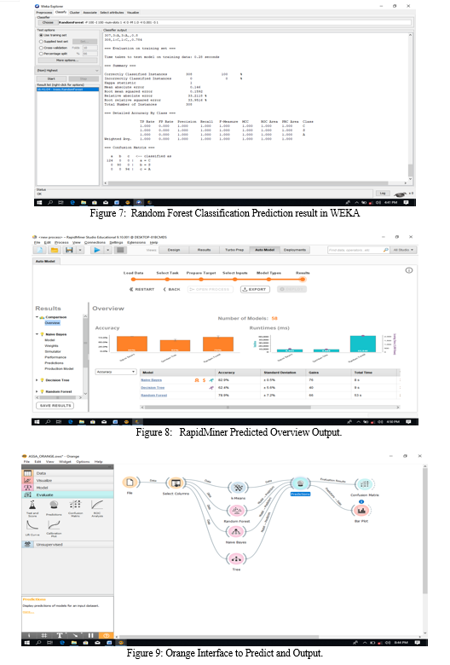Image resolution: width=450 pixels, height=665 pixels.
Task: Open the Cluster tab in Weka Explorer
Action: coord(74,13)
